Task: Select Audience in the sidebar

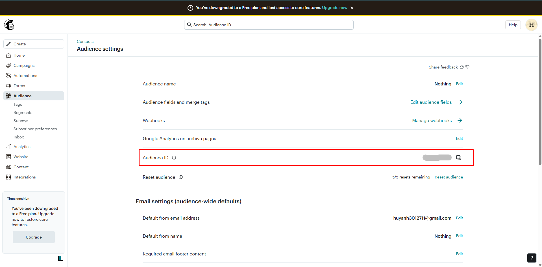Action: (x=34, y=96)
